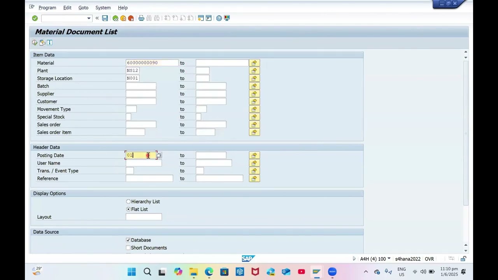This screenshot has height=280, width=498.
Task: Open Windows taskbar Search
Action: [x=147, y=272]
